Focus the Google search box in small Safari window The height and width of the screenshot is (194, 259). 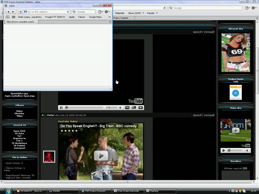coord(83,12)
